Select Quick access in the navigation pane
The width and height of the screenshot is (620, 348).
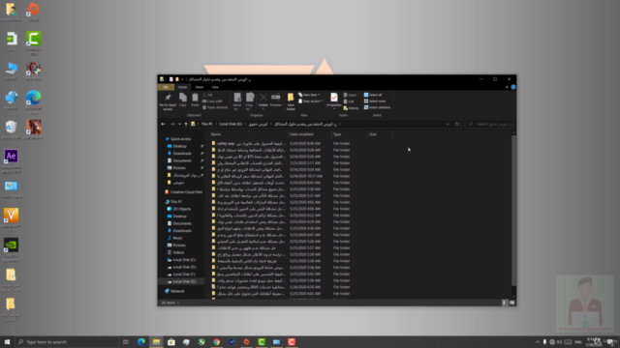[x=180, y=139]
